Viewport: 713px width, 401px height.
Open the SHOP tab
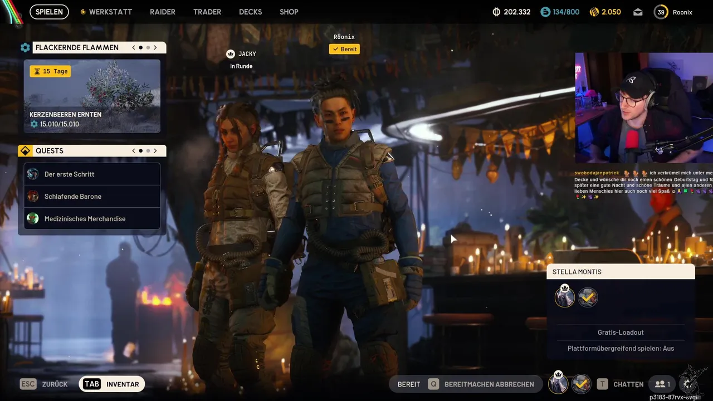289,12
